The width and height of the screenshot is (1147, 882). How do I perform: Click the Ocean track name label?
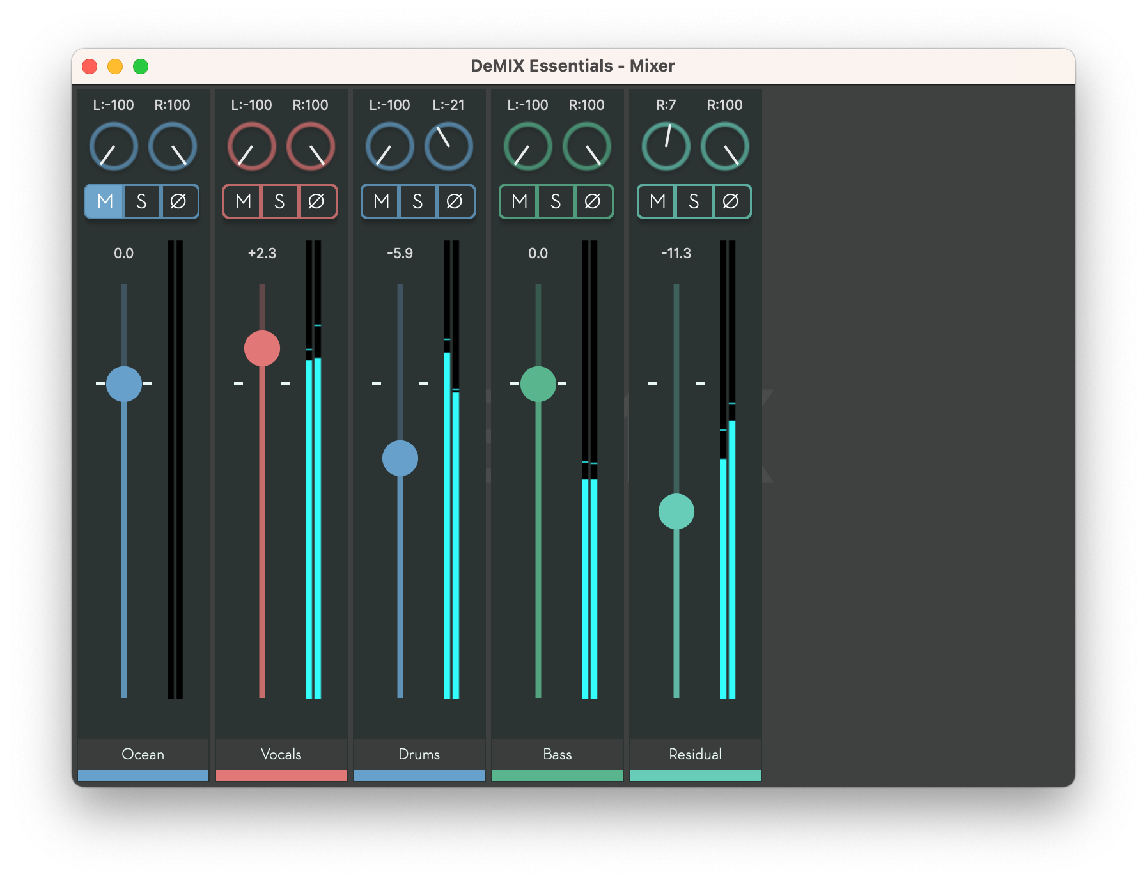142,754
